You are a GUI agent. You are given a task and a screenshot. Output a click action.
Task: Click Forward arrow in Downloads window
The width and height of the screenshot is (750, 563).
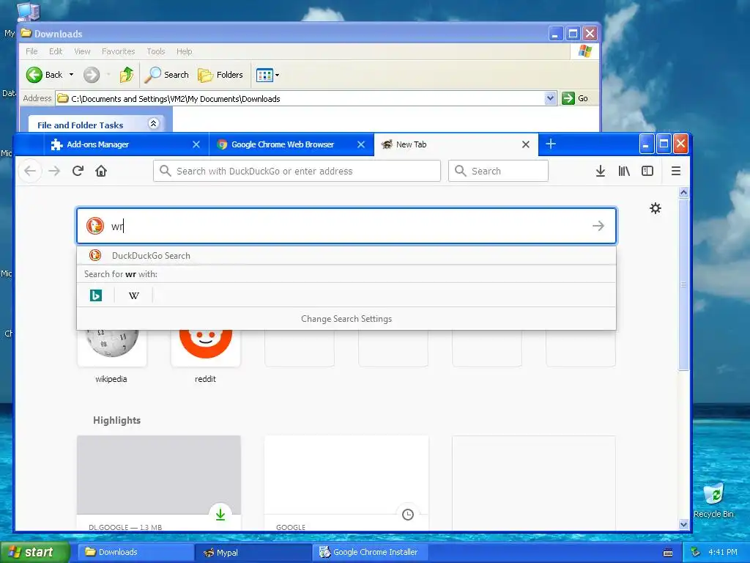point(92,75)
